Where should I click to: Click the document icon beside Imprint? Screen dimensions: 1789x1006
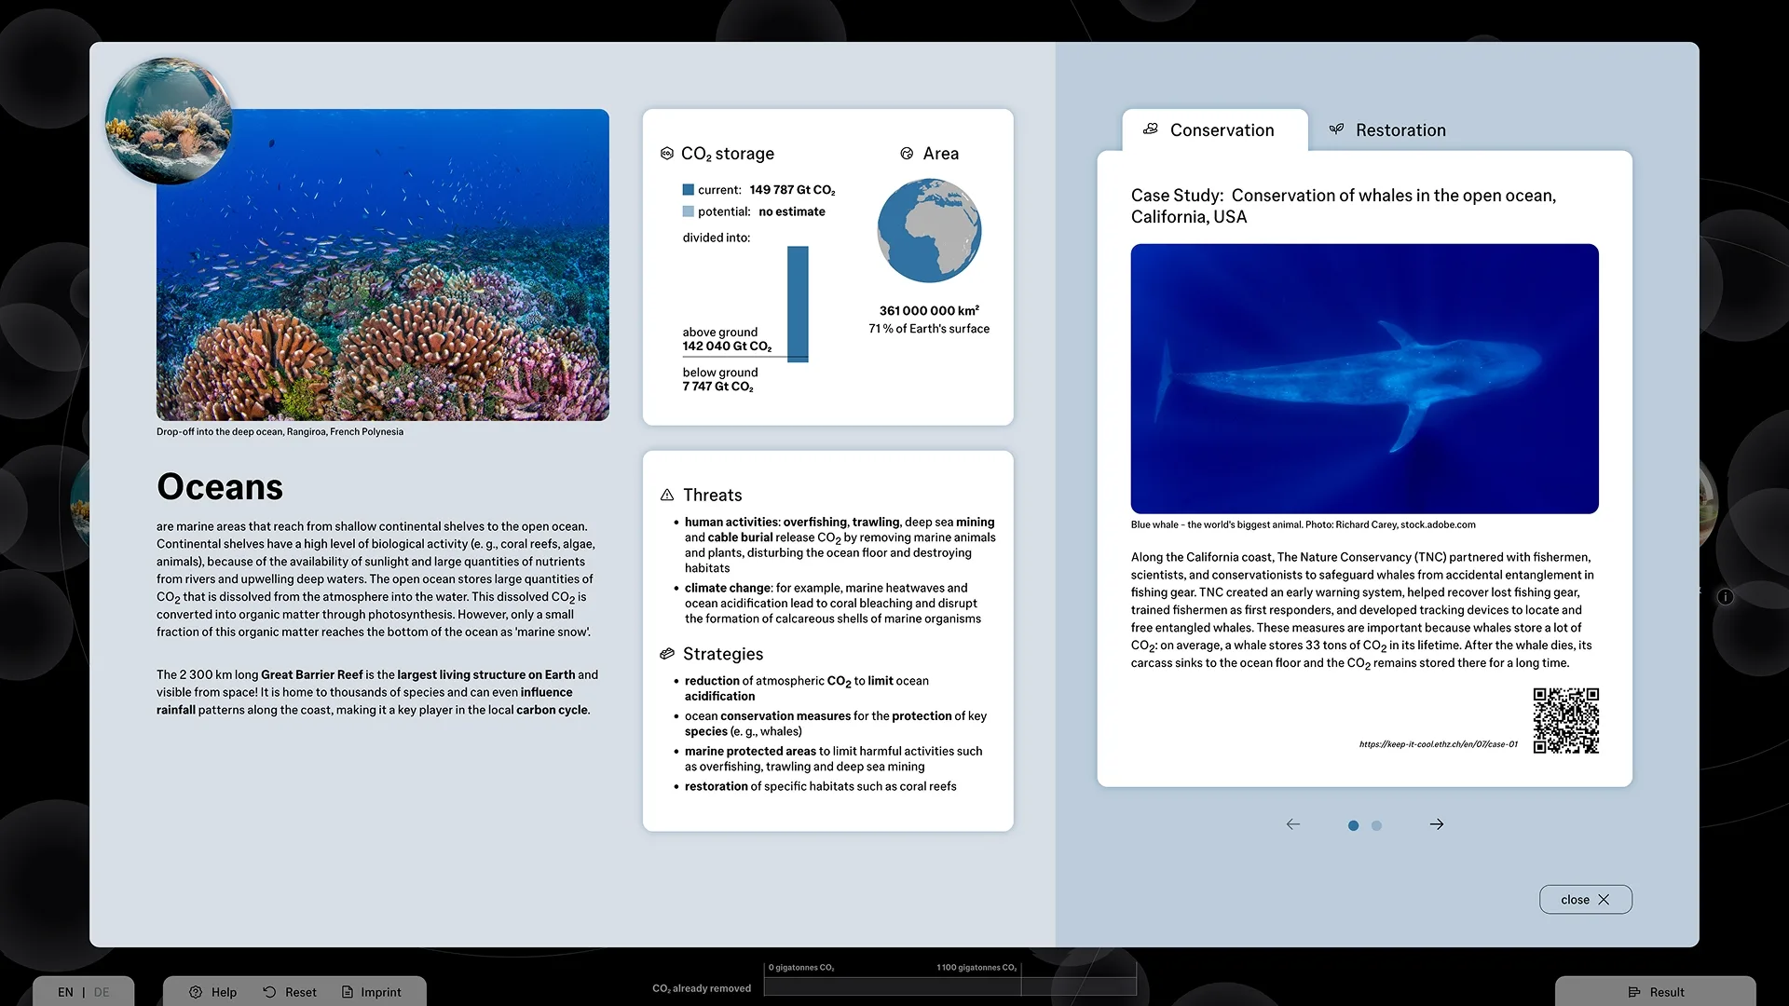coord(346,992)
